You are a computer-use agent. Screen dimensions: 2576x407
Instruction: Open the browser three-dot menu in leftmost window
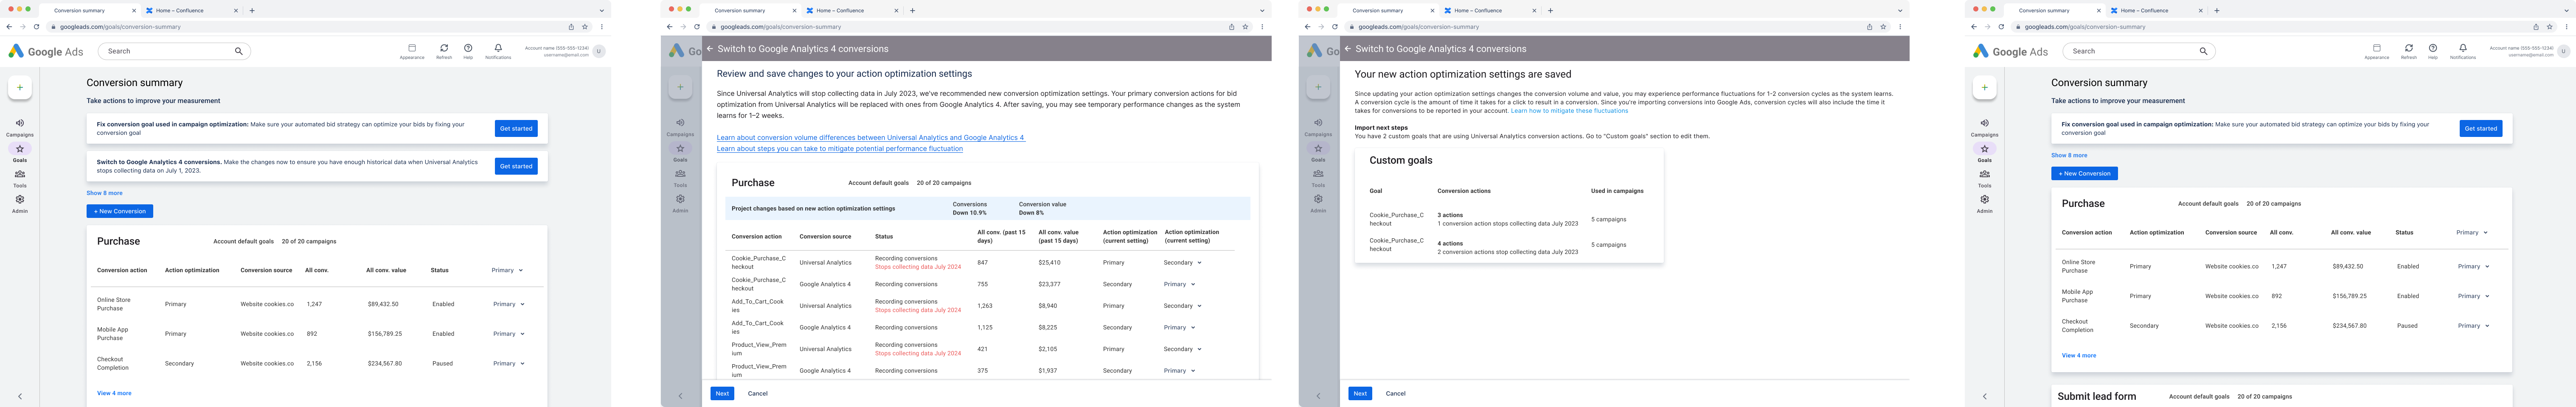point(602,27)
